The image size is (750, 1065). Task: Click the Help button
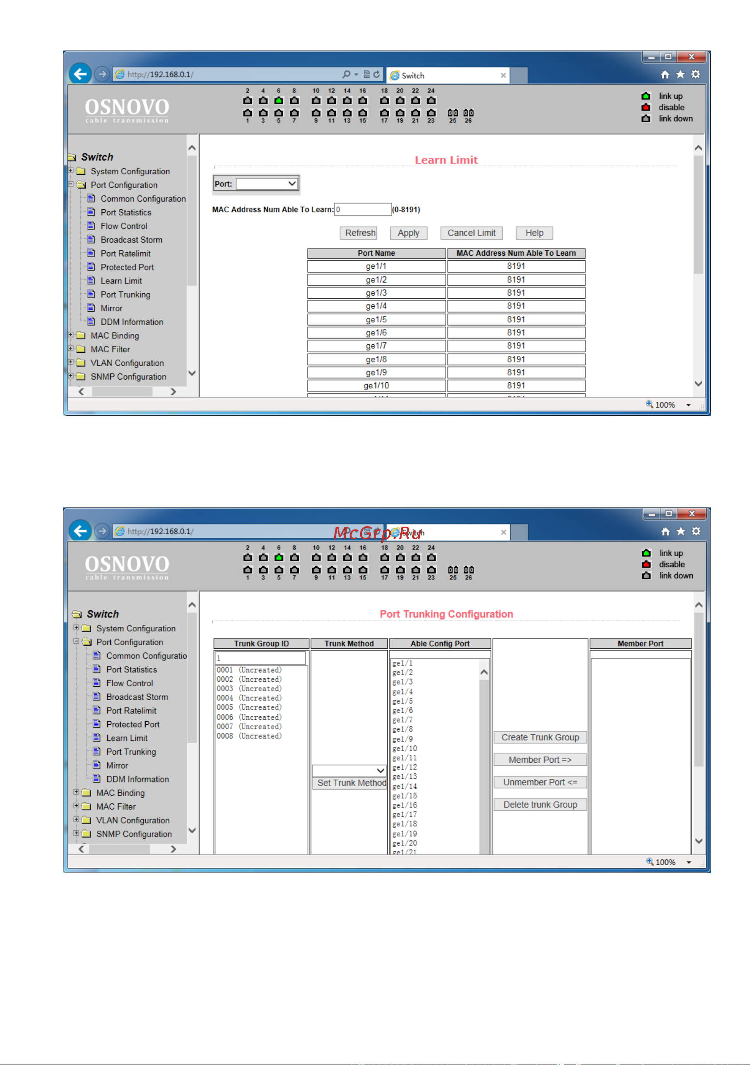(534, 233)
